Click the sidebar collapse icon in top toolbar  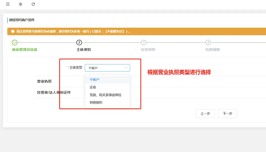8,4
